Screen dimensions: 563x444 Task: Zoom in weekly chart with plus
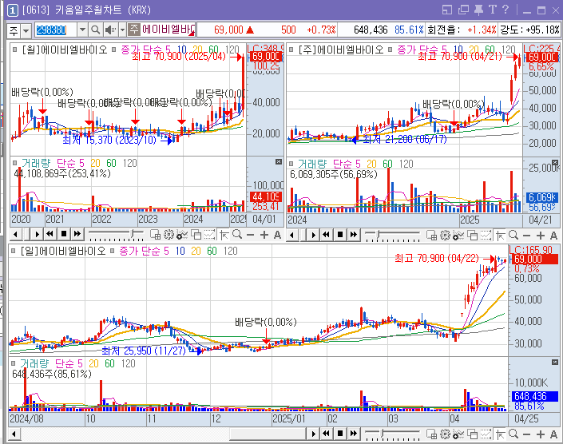tap(541, 236)
